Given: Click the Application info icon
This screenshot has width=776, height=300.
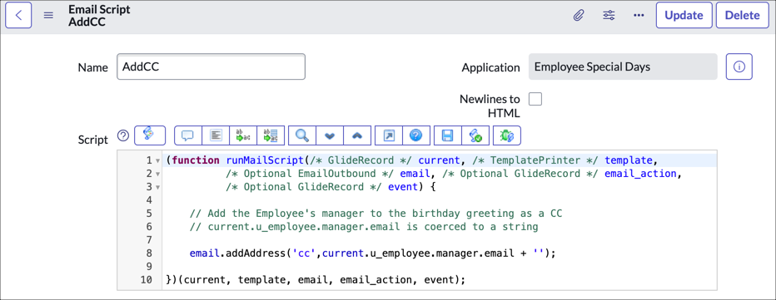Looking at the screenshot, I should [x=739, y=66].
